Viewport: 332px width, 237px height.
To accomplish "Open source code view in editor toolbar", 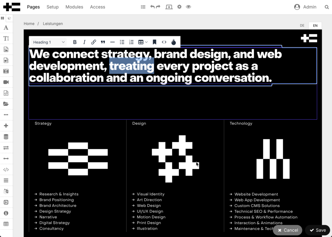I will (164, 42).
